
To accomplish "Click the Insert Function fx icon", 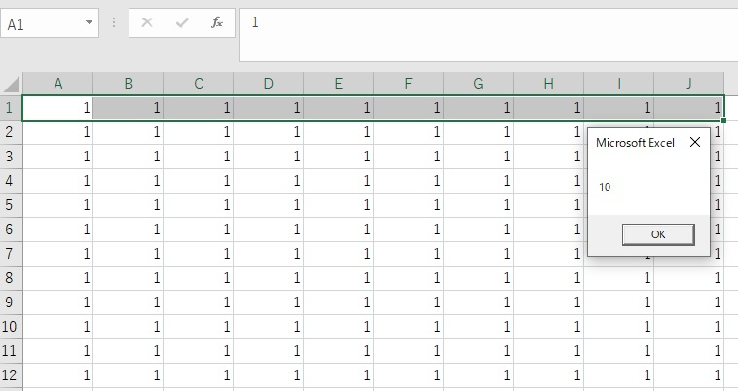I will (217, 23).
